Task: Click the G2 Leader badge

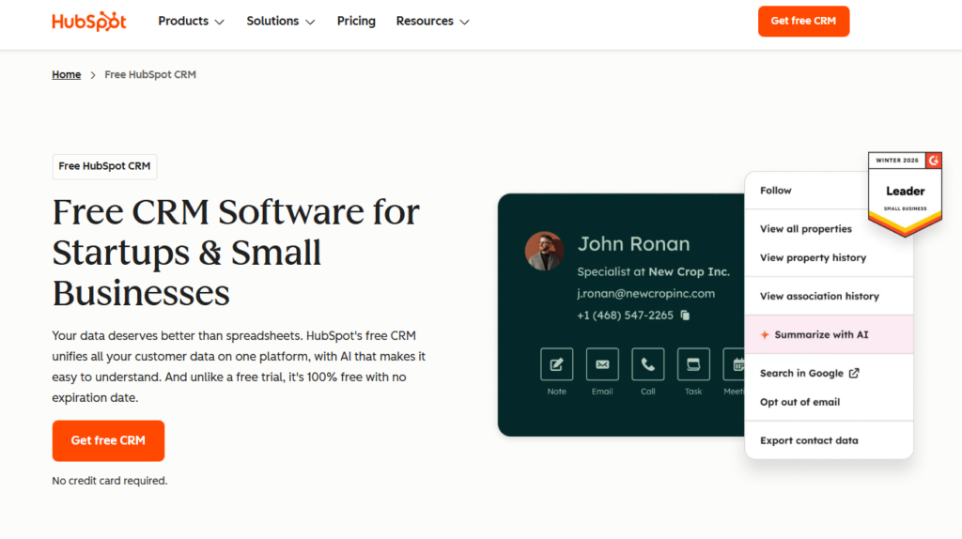Action: point(905,192)
